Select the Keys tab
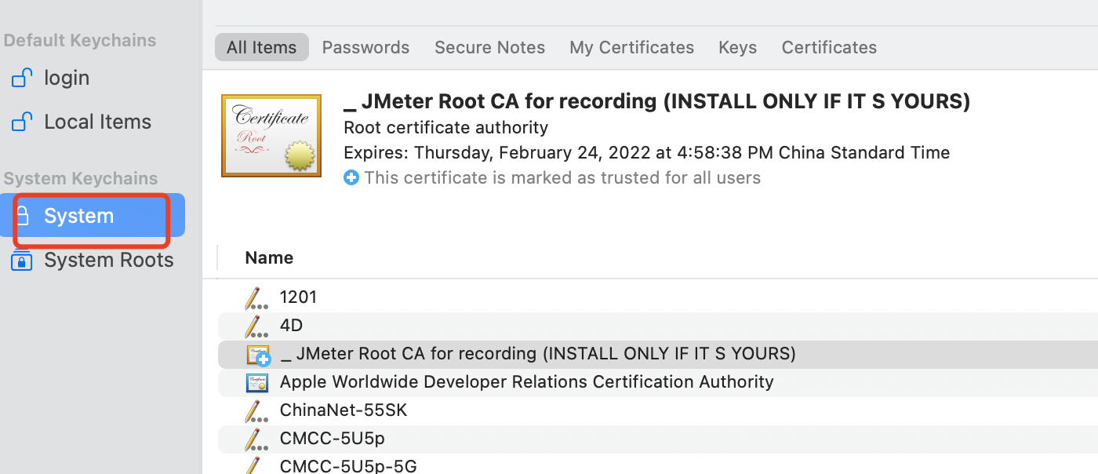This screenshot has height=474, width=1098. click(x=737, y=47)
